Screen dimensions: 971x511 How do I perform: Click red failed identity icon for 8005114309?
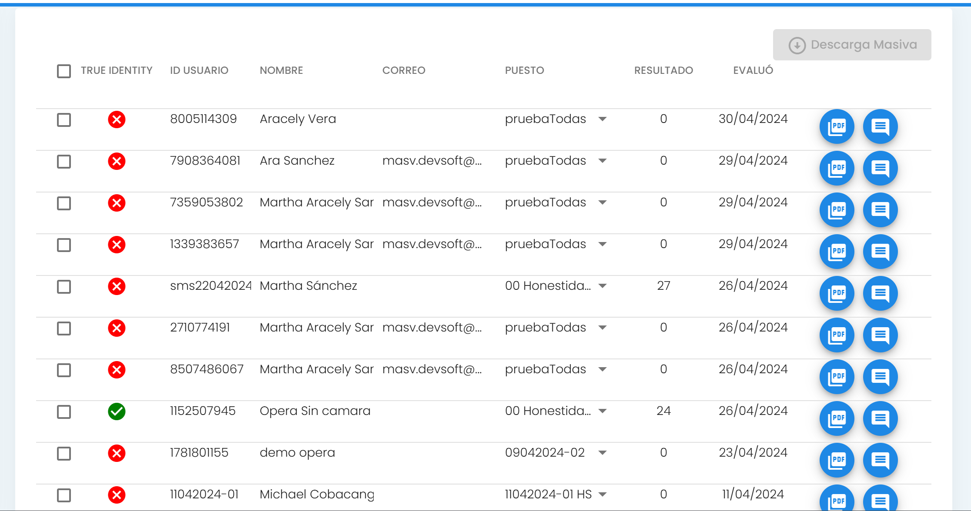click(117, 119)
